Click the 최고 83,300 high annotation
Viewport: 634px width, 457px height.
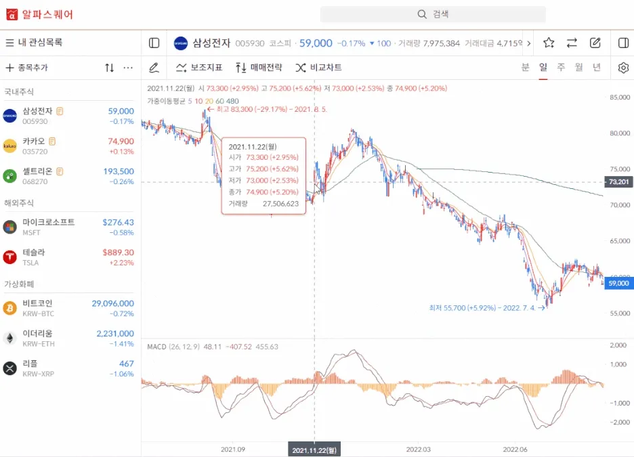(x=267, y=109)
